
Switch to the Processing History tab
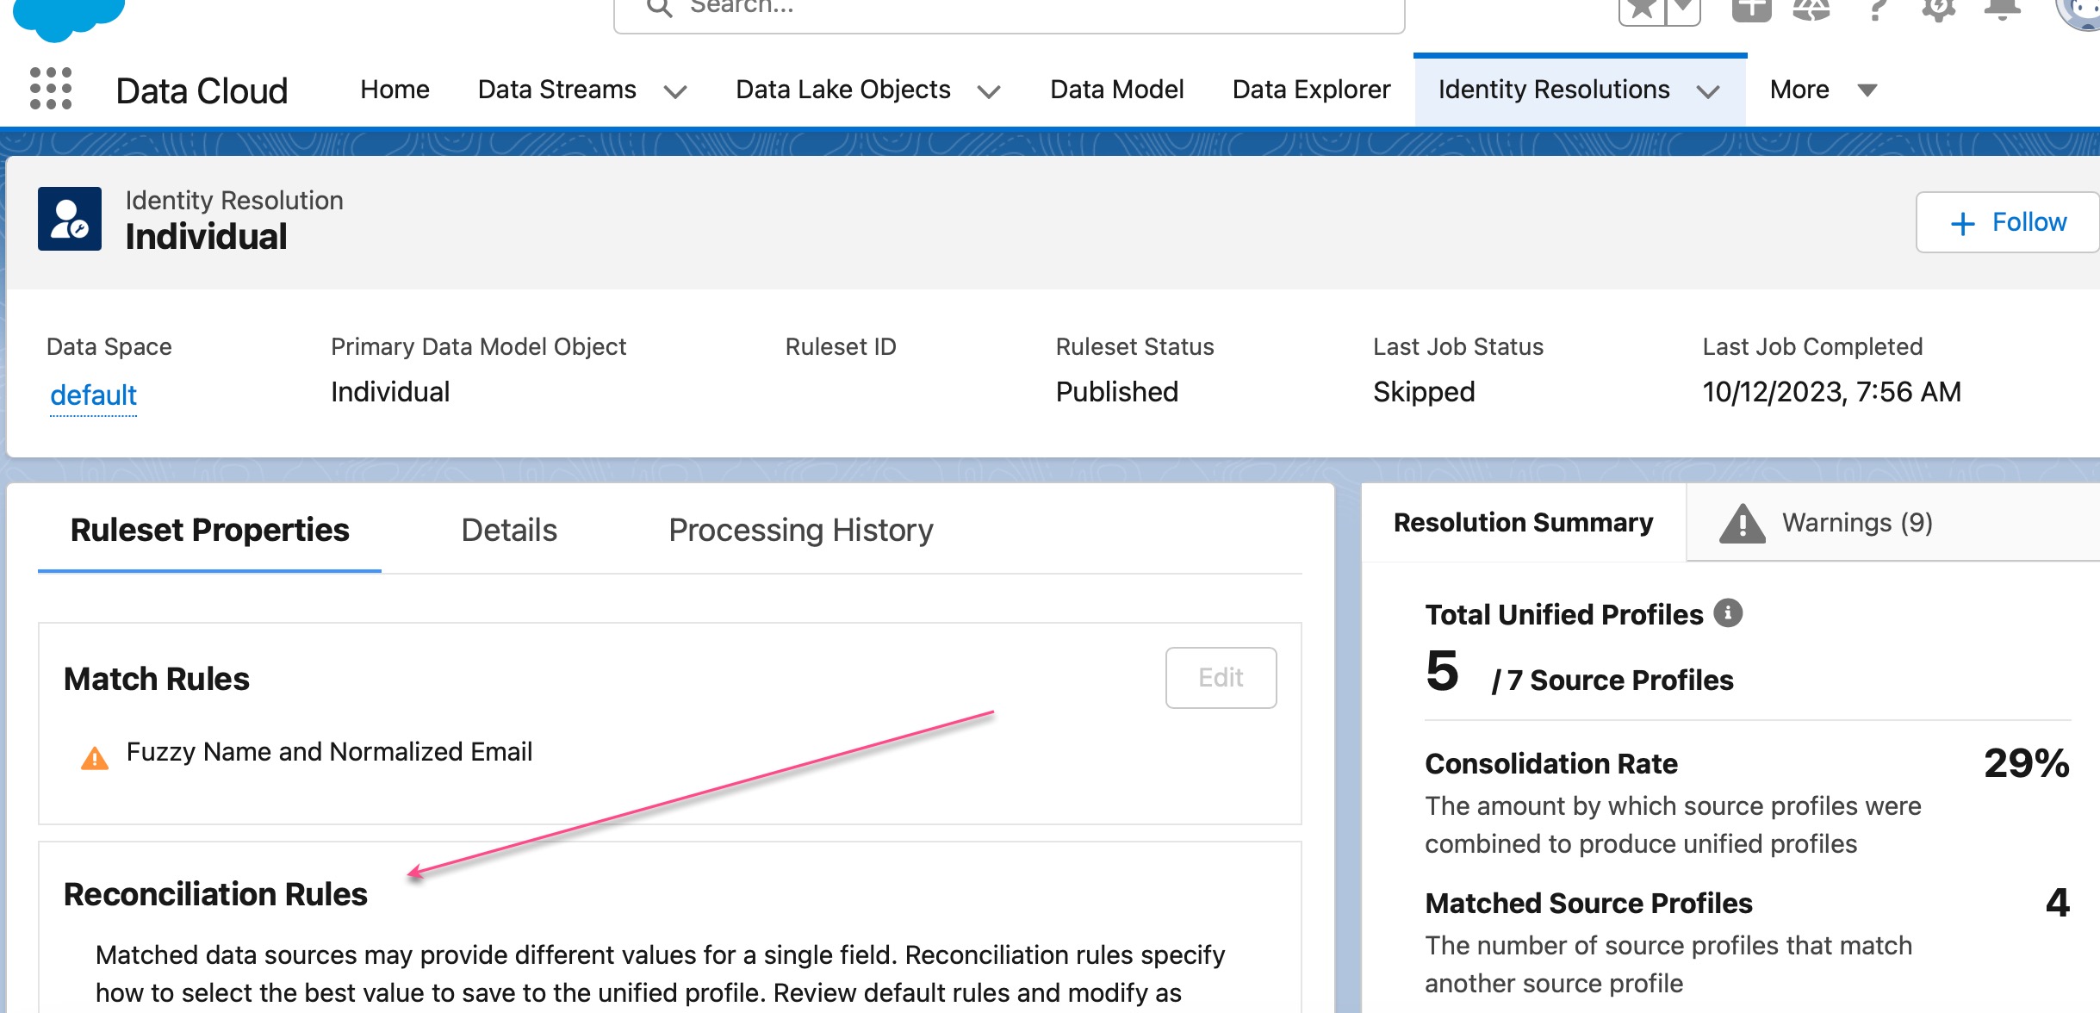pyautogui.click(x=800, y=530)
